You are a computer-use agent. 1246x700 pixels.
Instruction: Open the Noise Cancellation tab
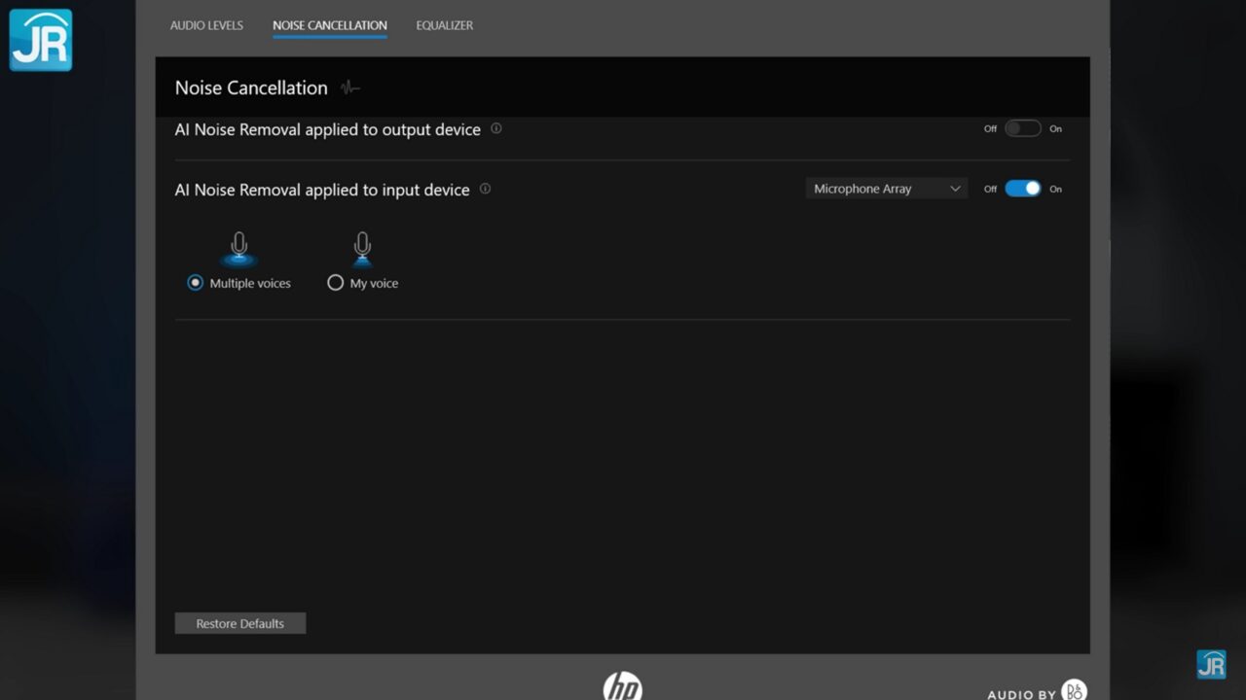[x=329, y=25]
